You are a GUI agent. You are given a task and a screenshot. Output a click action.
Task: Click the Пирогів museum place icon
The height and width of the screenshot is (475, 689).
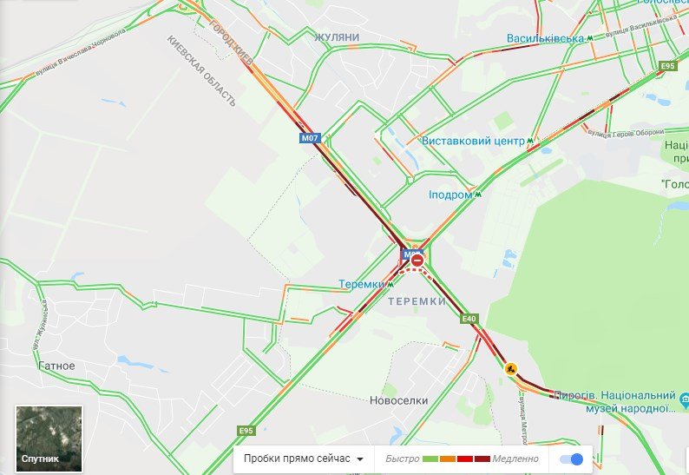tap(684, 400)
